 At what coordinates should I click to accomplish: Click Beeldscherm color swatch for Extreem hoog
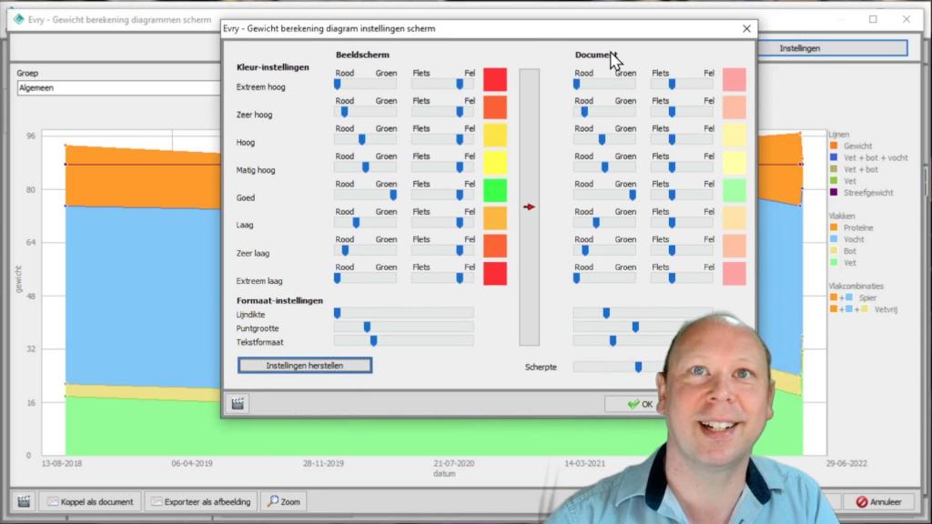point(495,80)
